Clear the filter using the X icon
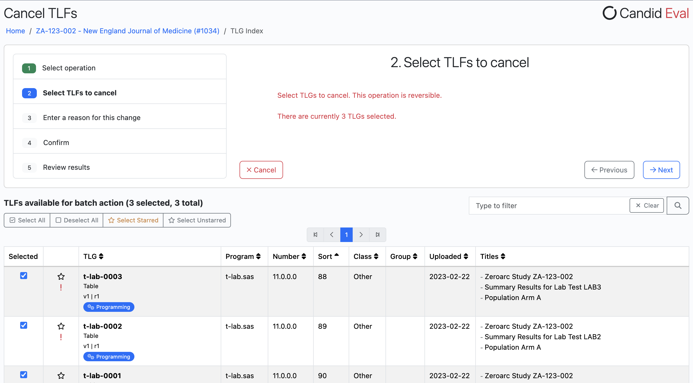 (x=647, y=205)
